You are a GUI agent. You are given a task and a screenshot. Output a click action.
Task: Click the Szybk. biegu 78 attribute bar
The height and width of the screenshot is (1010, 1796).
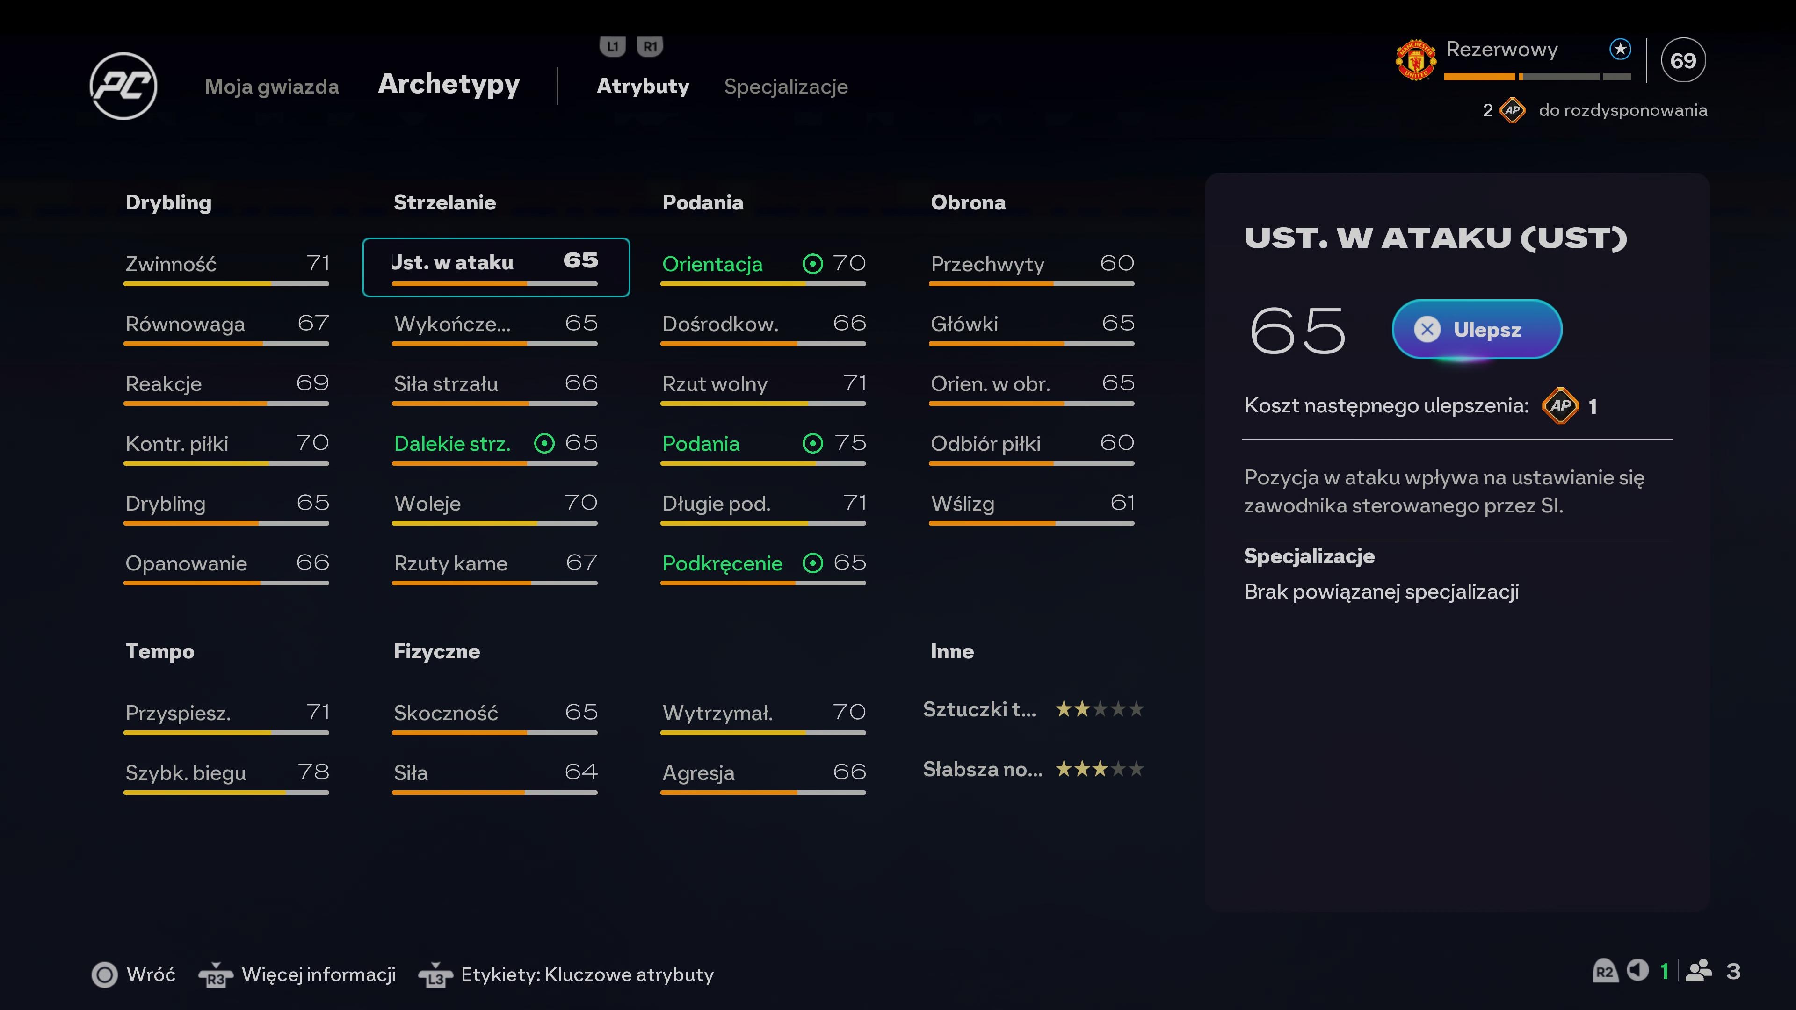(226, 793)
